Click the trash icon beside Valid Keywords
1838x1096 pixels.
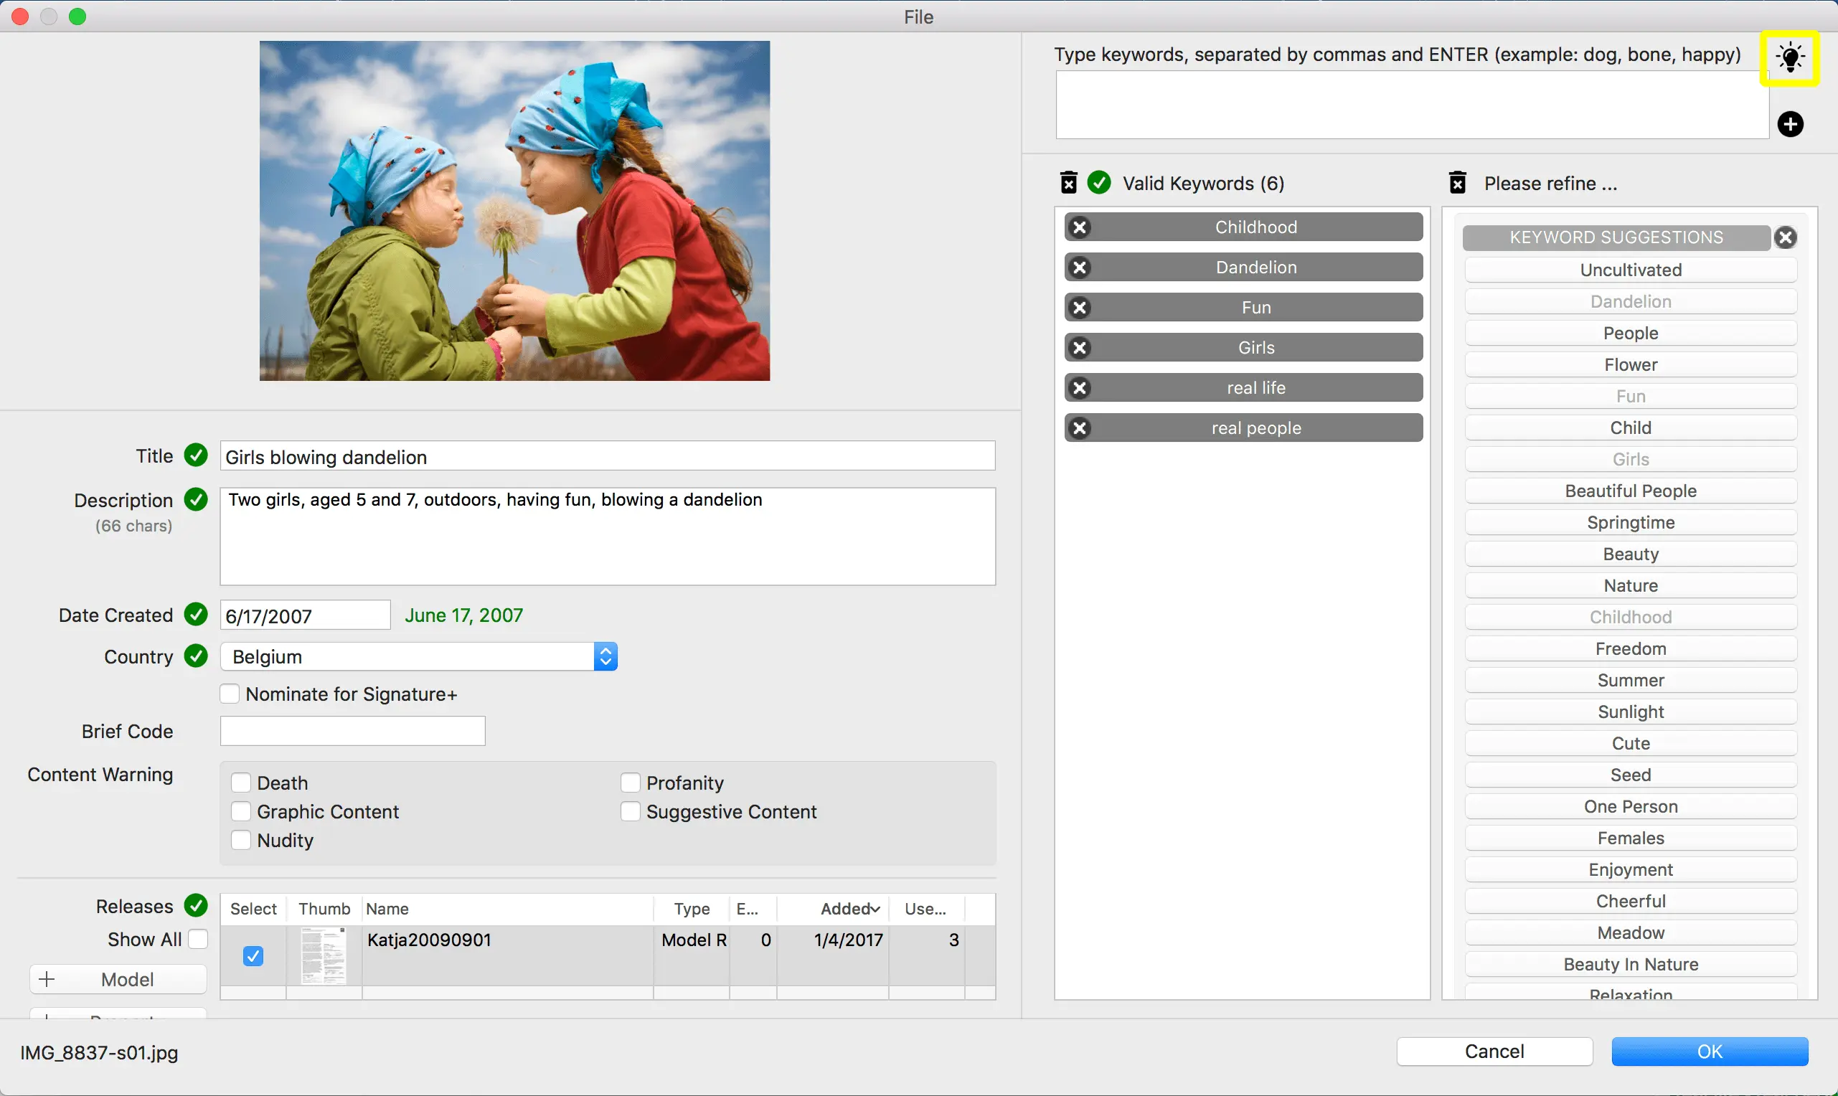(x=1068, y=182)
